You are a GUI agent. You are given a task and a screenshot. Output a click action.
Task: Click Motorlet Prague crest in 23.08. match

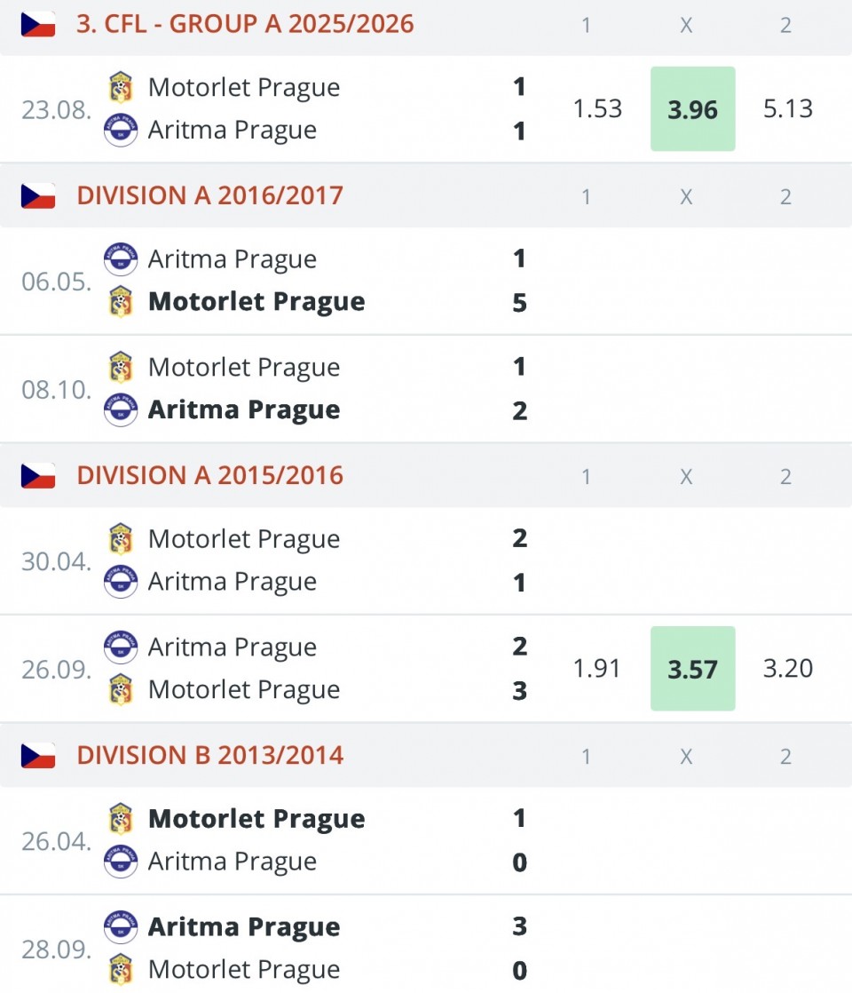(121, 87)
